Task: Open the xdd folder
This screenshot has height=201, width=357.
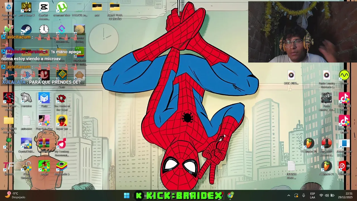Action: click(97, 7)
